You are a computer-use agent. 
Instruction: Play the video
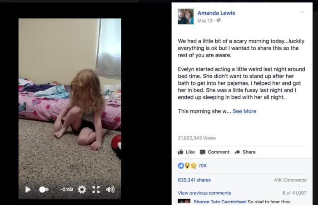click(28, 190)
